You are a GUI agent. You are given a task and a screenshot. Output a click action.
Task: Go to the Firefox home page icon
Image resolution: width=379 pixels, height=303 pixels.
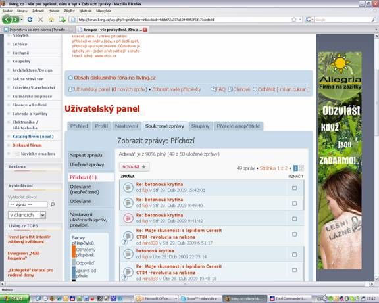[x=51, y=20]
